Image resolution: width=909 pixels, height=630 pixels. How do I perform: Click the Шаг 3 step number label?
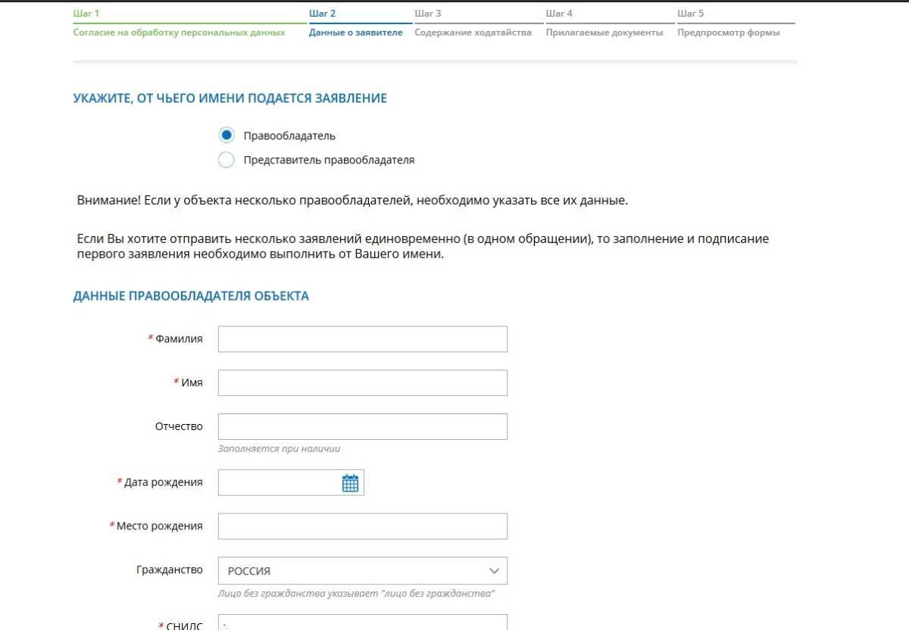coord(428,14)
